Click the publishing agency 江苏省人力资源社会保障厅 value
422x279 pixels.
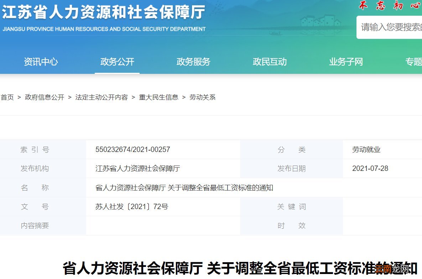tap(137, 168)
